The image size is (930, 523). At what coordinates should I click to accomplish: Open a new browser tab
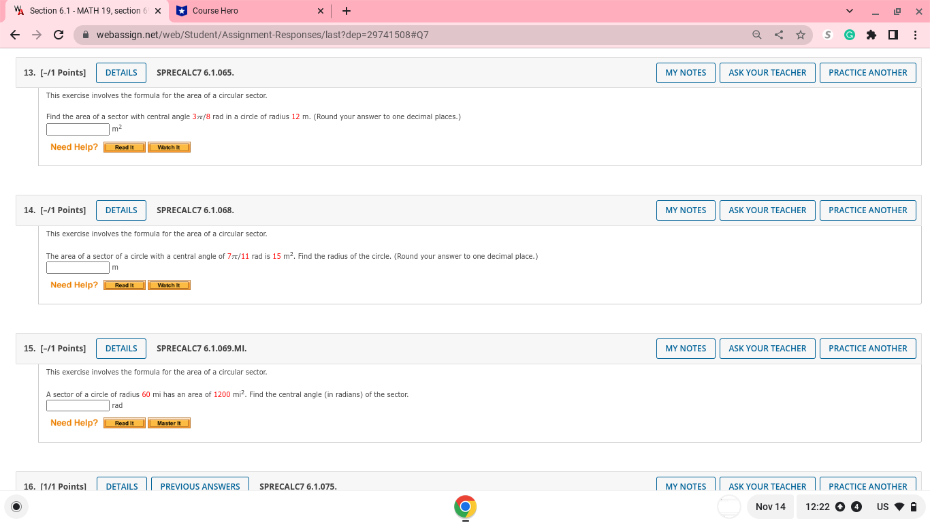(347, 11)
